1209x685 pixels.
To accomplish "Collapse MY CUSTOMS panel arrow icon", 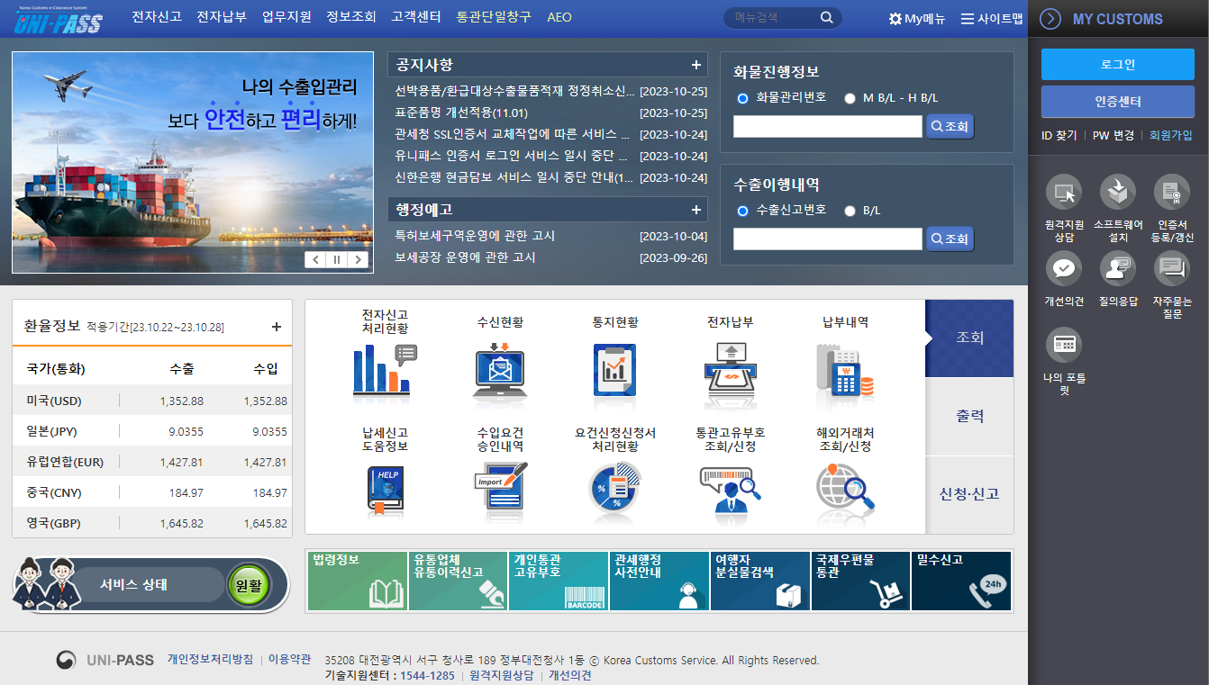I will pyautogui.click(x=1050, y=19).
